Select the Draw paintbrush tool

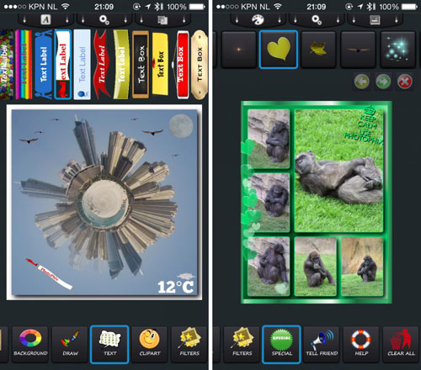pyautogui.click(x=70, y=344)
